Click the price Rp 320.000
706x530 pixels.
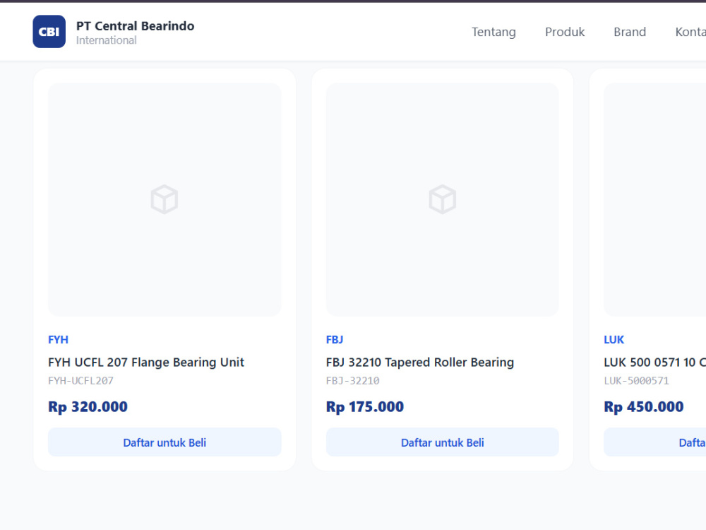pyautogui.click(x=88, y=406)
